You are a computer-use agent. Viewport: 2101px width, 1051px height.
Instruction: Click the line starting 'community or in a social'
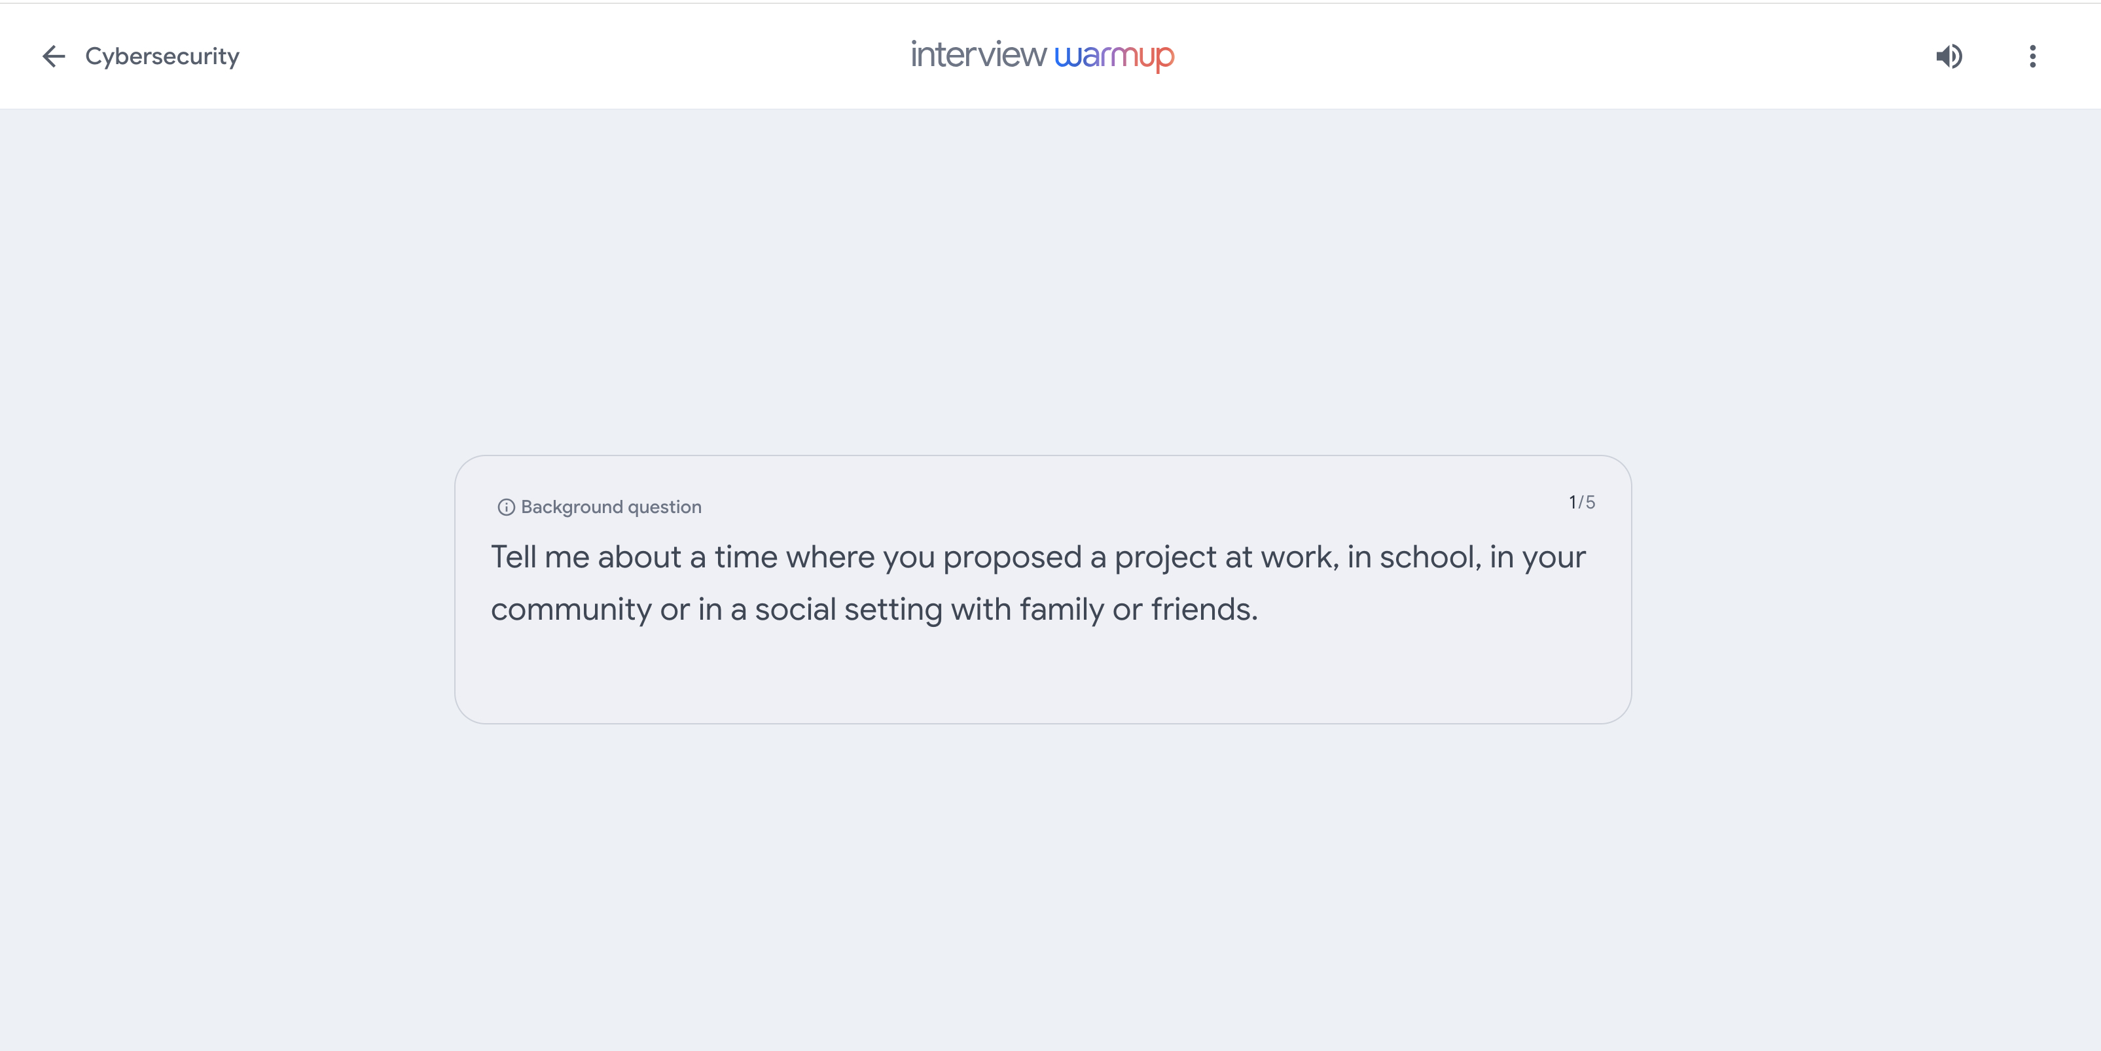point(874,609)
